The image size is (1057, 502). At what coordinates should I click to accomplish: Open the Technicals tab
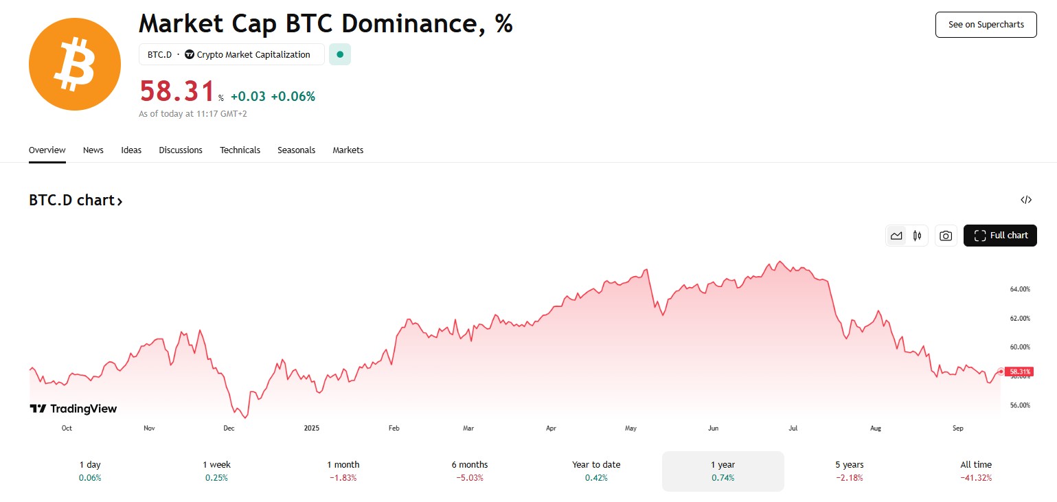[240, 150]
